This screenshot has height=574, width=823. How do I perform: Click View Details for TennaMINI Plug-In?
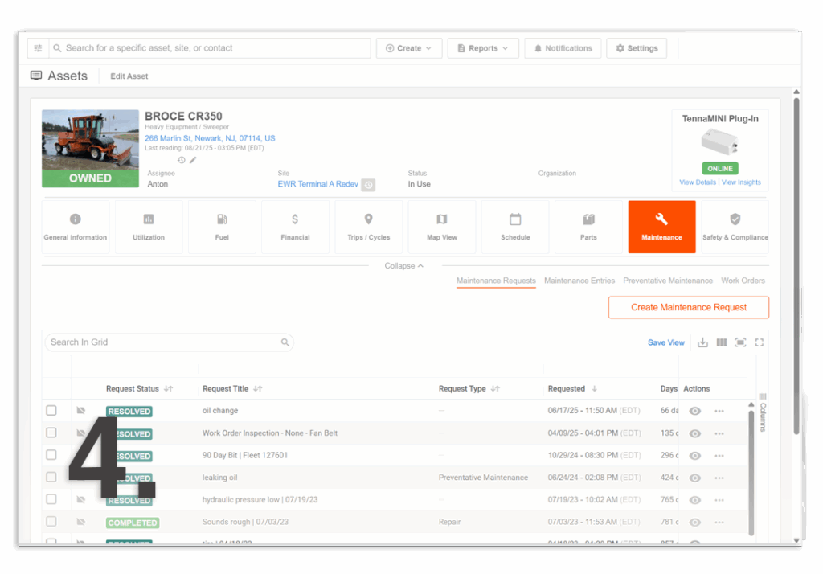[698, 182]
